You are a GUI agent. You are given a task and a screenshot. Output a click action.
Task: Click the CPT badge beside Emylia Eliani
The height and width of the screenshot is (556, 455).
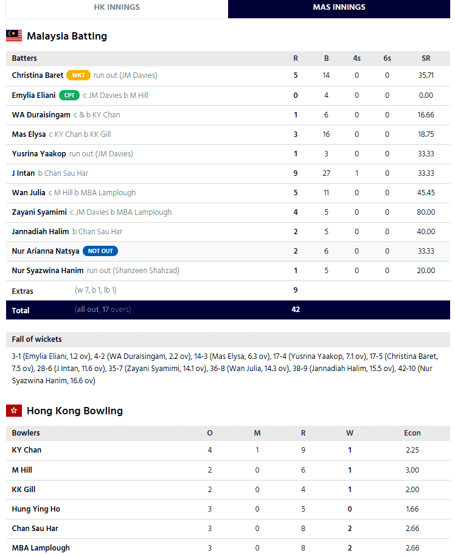68,95
